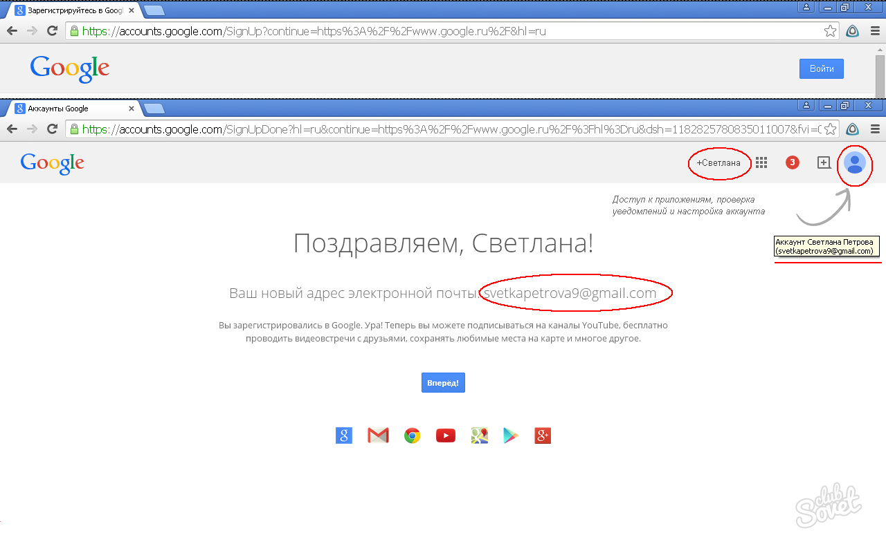This screenshot has height=553, width=886.
Task: Click the Войти button
Action: click(822, 68)
